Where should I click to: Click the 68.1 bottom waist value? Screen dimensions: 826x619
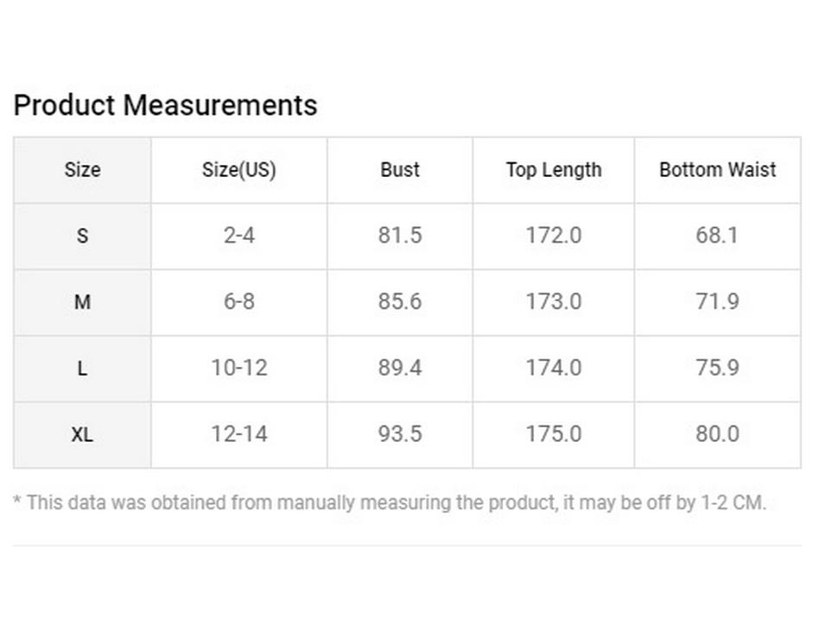coord(717,236)
